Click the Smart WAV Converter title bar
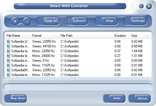 click(x=70, y=6)
